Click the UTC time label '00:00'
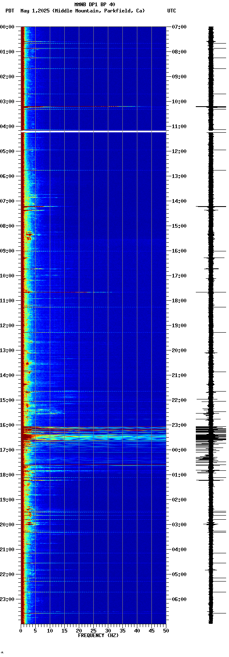229x657 pixels. pos(179,450)
